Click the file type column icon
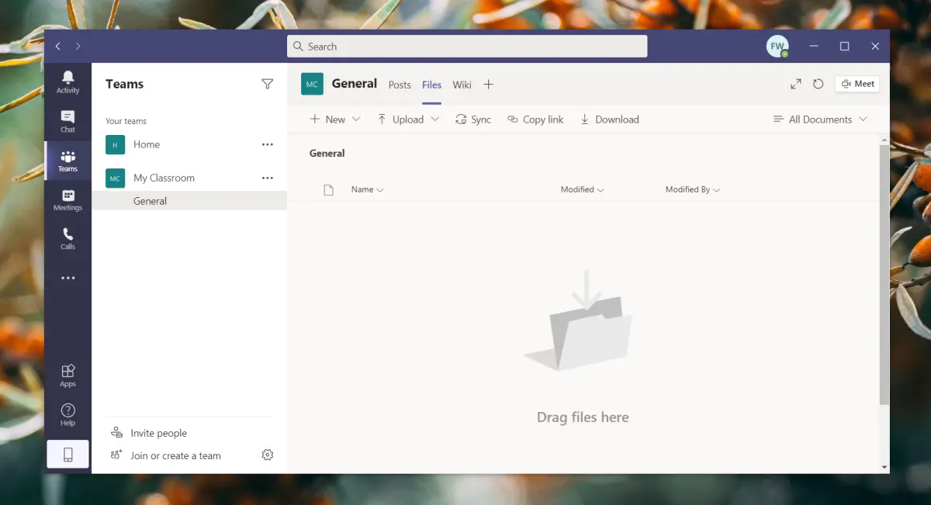This screenshot has width=931, height=505. tap(328, 190)
